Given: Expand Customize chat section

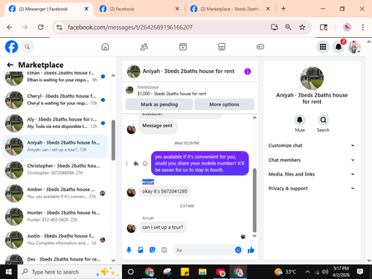Looking at the screenshot, I should (x=312, y=146).
